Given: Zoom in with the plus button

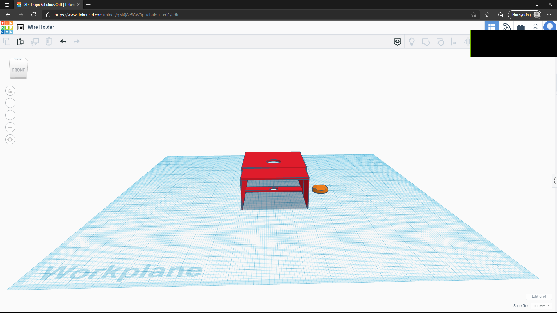Looking at the screenshot, I should [x=10, y=115].
